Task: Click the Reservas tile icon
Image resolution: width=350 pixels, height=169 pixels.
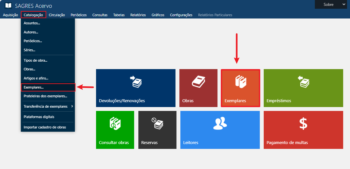Action: click(x=157, y=124)
